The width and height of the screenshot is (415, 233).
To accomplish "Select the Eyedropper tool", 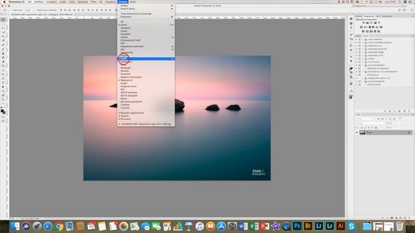I will [x=3, y=40].
